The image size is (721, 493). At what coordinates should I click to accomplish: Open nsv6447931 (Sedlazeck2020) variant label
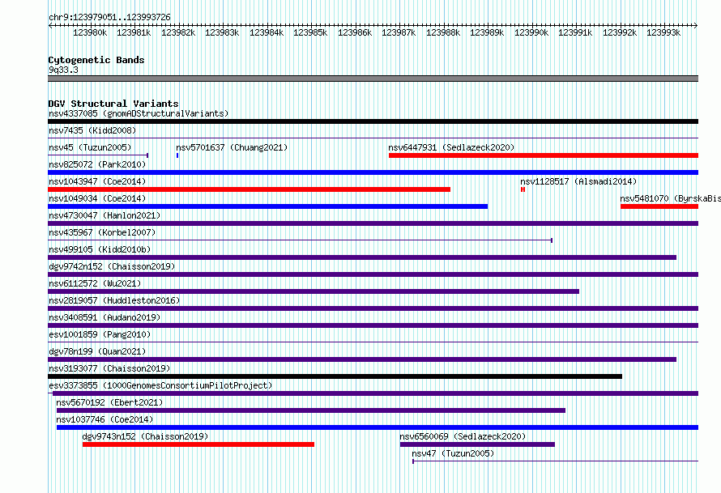click(451, 147)
